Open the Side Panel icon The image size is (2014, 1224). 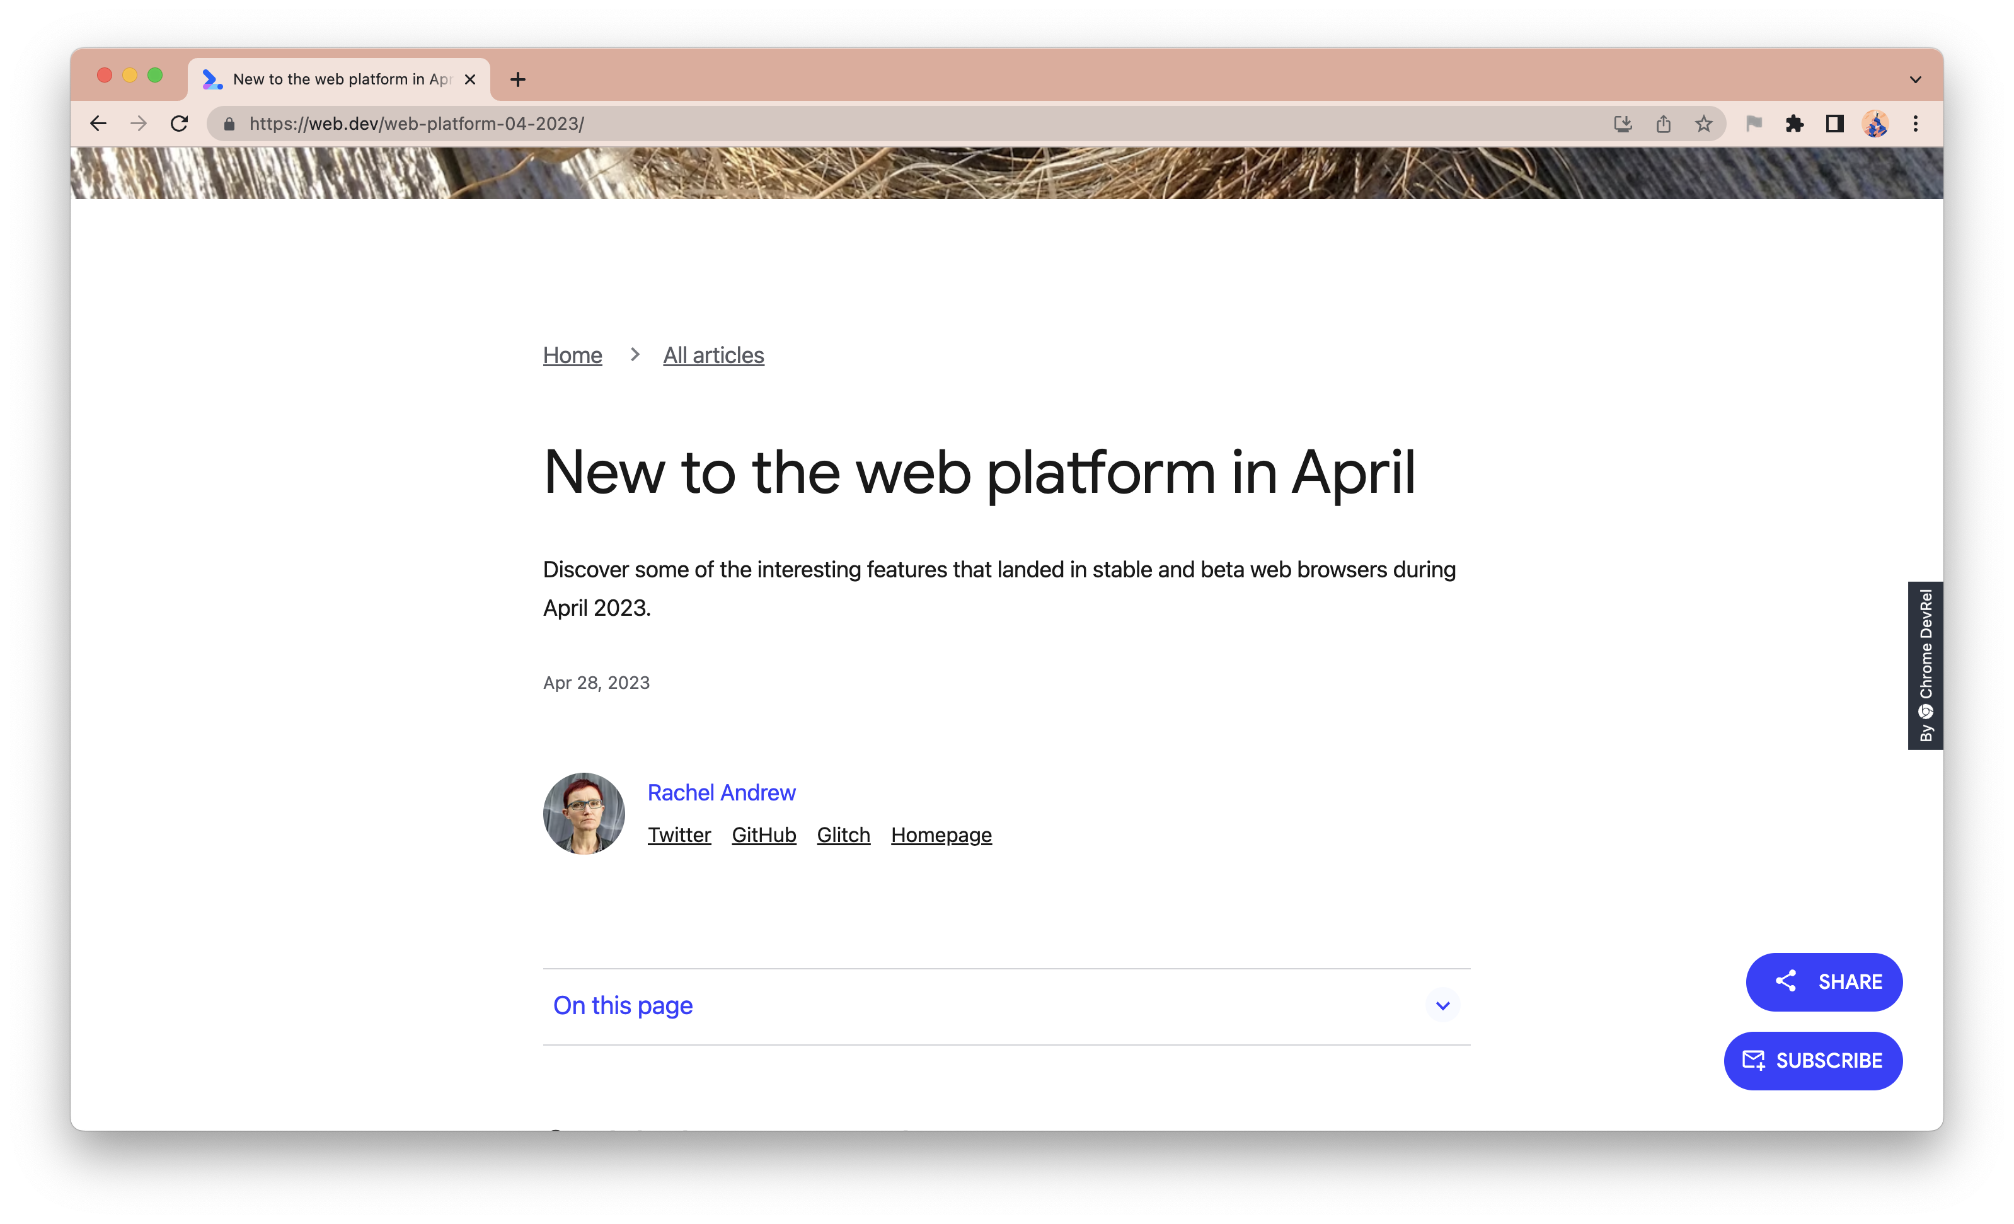[1834, 124]
